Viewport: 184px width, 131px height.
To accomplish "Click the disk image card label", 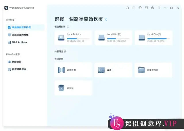I will [x=71, y=70].
